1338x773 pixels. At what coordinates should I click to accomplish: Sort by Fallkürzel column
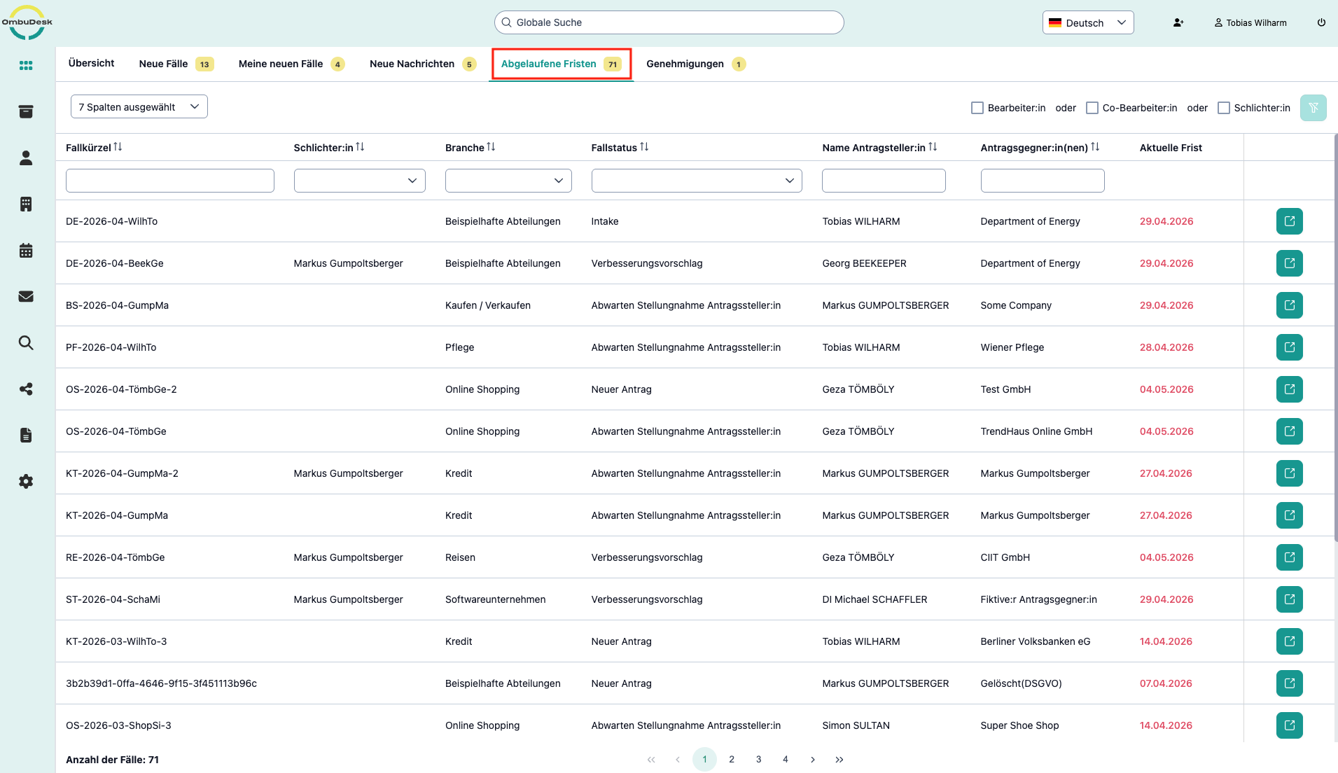click(118, 147)
